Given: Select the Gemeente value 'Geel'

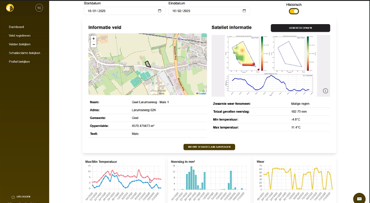Looking at the screenshot, I should (135, 118).
